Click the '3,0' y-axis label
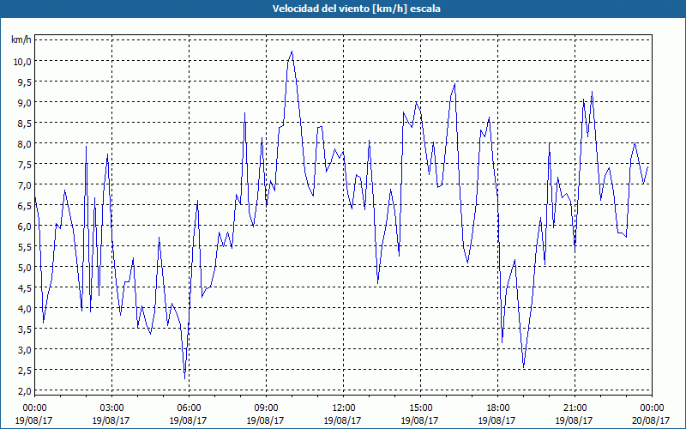 click(25, 349)
